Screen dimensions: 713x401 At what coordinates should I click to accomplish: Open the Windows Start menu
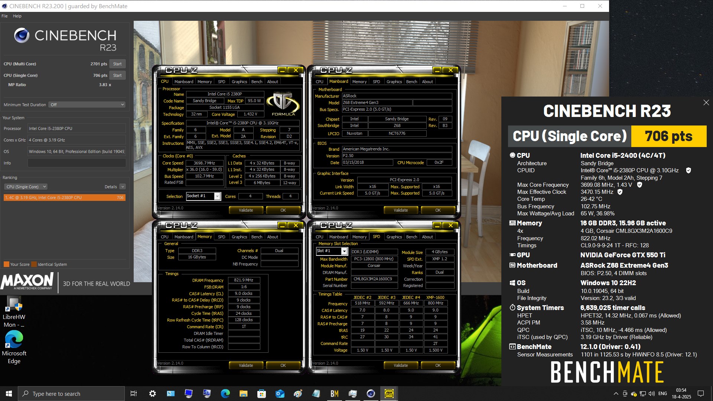click(x=9, y=394)
